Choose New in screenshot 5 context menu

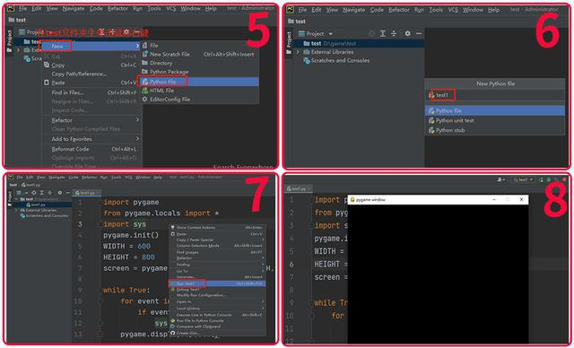tap(91, 46)
